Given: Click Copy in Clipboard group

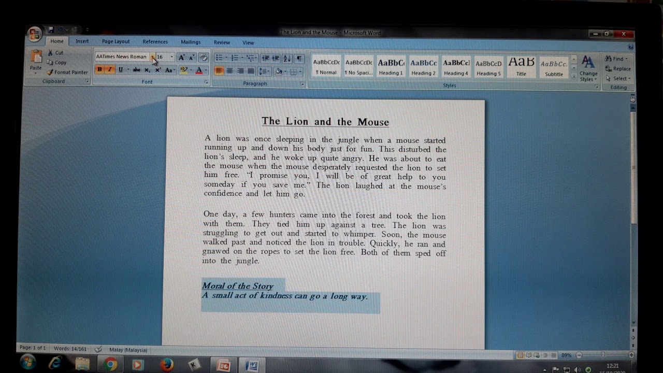Looking at the screenshot, I should point(57,63).
